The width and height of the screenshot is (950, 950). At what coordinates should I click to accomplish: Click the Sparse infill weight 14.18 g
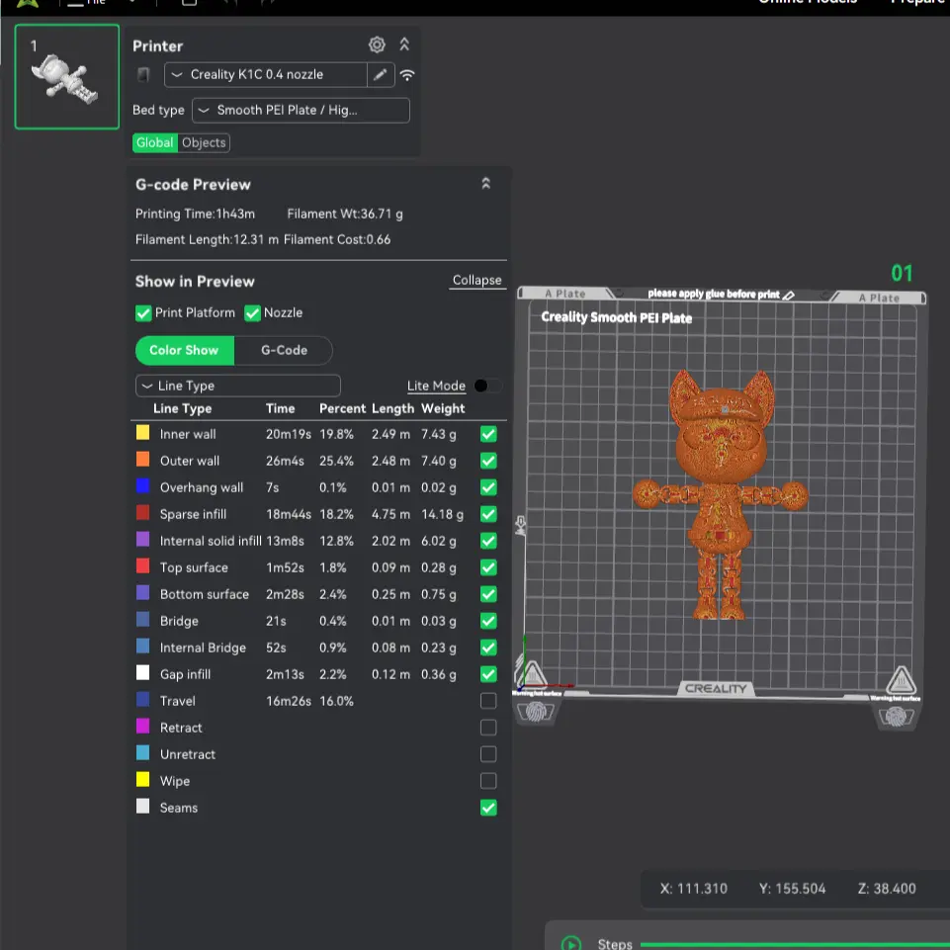click(x=442, y=514)
